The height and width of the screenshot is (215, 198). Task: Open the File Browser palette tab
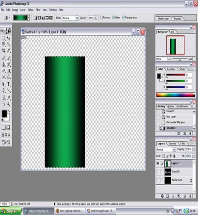[163, 19]
